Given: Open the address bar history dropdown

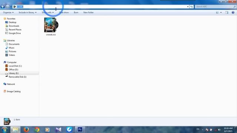Looking at the screenshot, I should (x=188, y=7).
